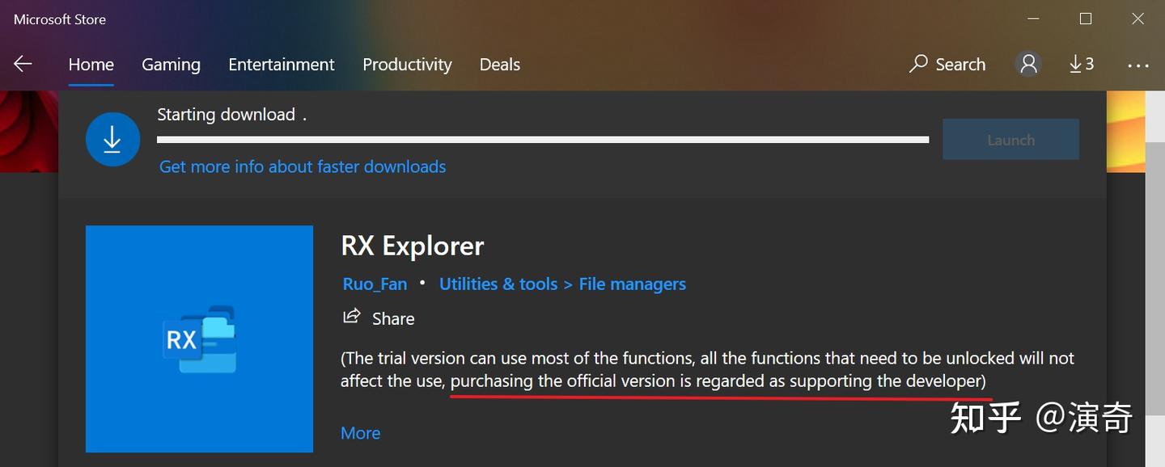Screen dimensions: 1165x467
Task: Select the Home tab
Action: click(90, 64)
